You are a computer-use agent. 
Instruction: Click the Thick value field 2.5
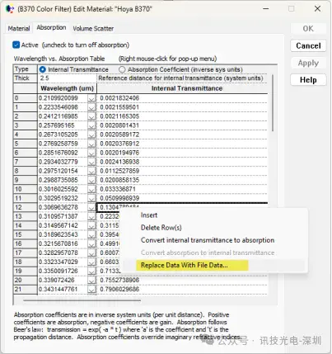(x=68, y=78)
